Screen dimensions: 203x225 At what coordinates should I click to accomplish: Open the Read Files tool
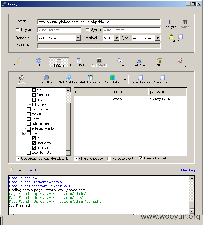tap(79, 63)
